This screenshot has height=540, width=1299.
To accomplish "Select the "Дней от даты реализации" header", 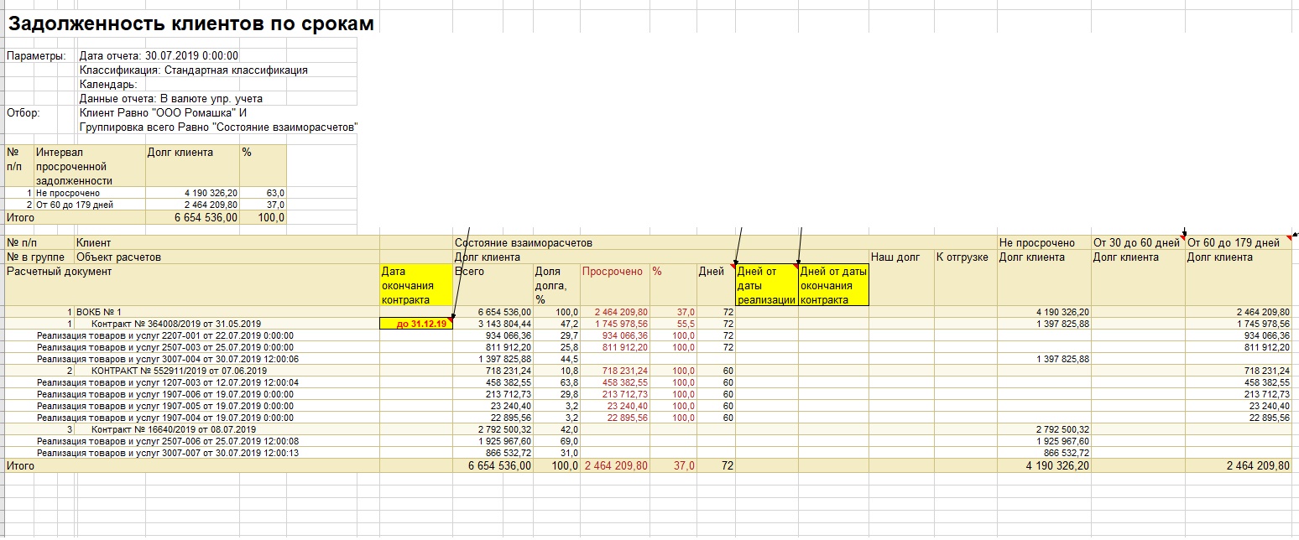I will [x=766, y=285].
